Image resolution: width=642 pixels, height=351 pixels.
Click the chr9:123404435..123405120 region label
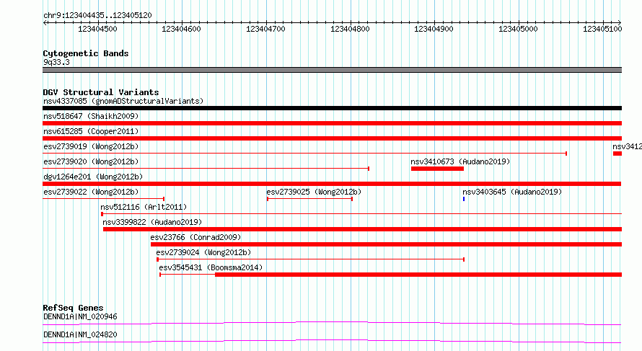coord(97,15)
